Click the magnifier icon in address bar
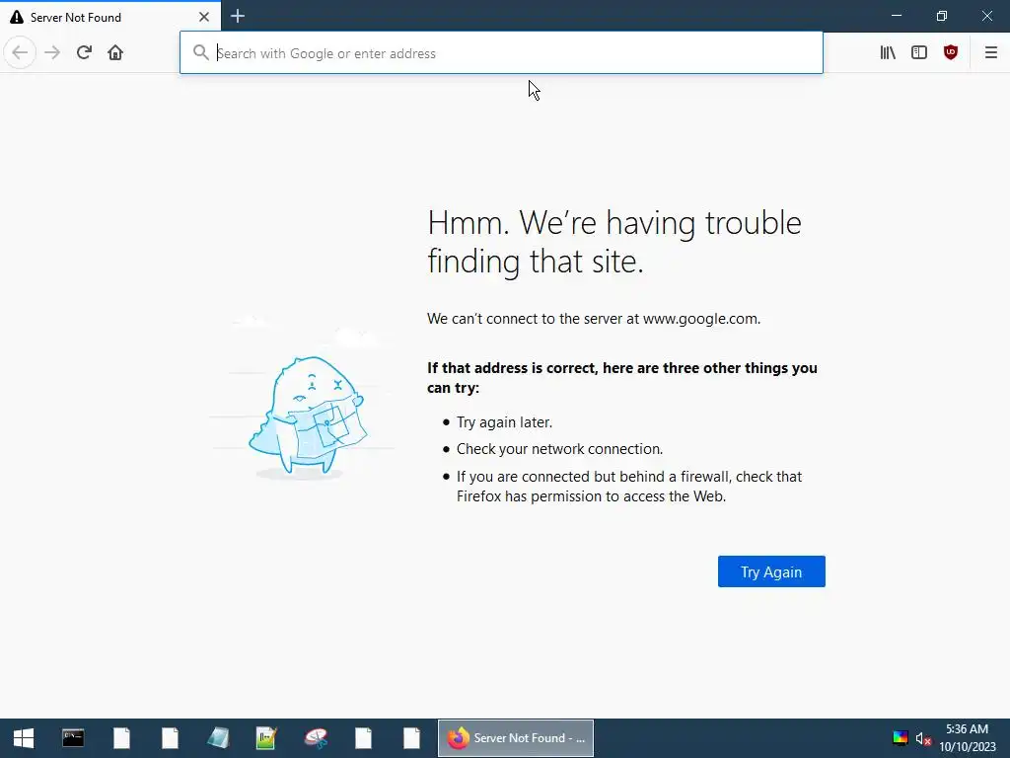Image resolution: width=1010 pixels, height=758 pixels. (201, 53)
